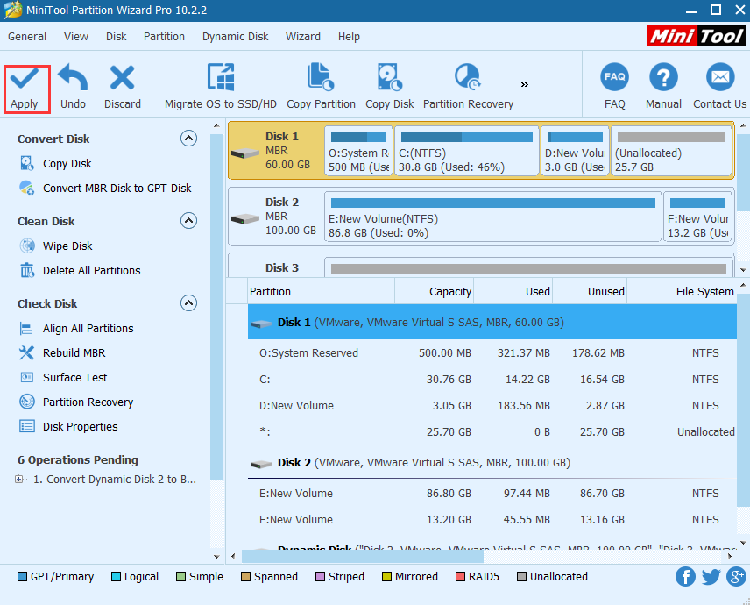Click Convert MBR Disk to GPT Disk link
The image size is (750, 605).
(117, 189)
